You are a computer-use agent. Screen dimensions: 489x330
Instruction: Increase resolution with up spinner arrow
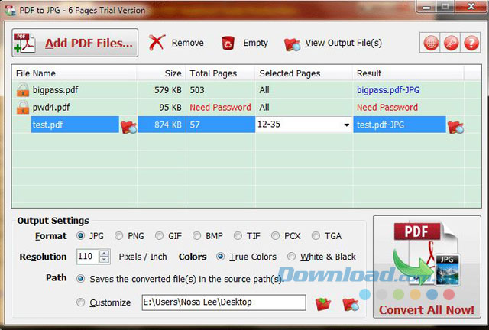[105, 253]
